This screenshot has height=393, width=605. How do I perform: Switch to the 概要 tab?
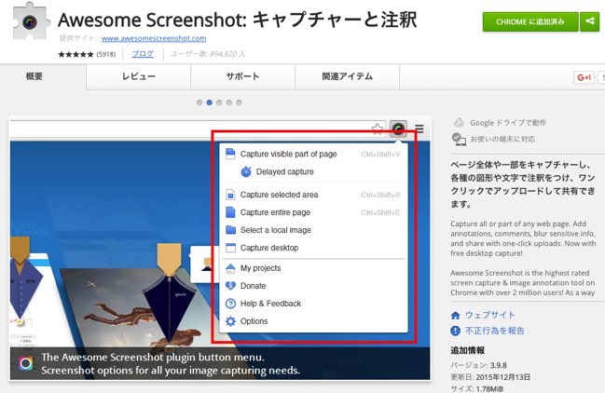[x=34, y=76]
